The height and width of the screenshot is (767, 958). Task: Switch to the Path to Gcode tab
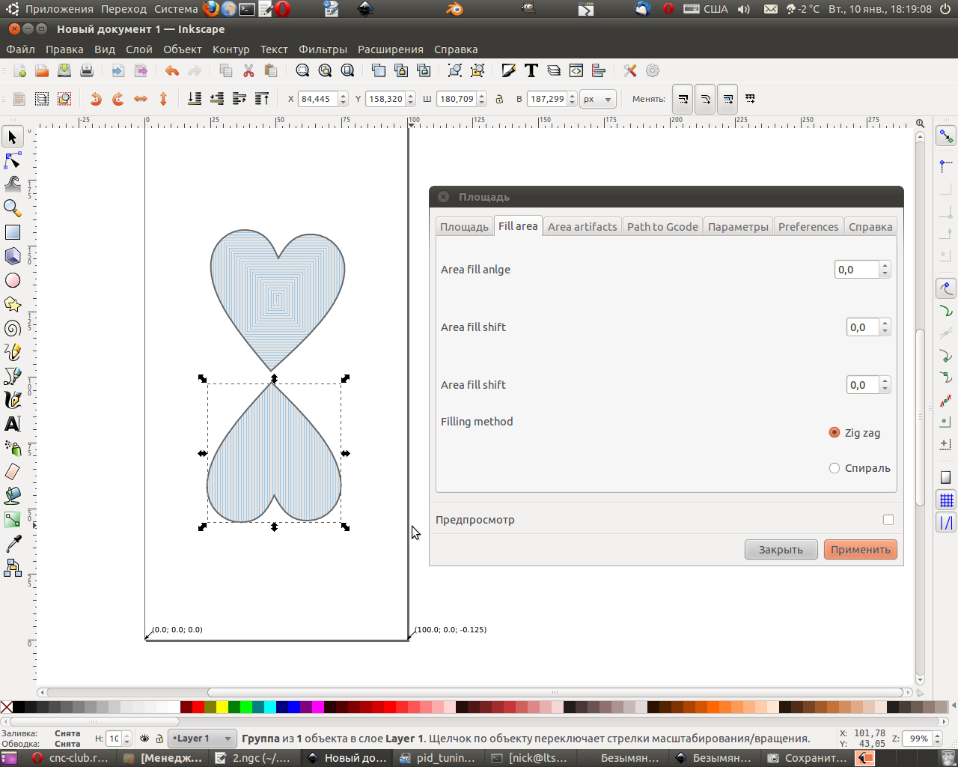click(662, 227)
